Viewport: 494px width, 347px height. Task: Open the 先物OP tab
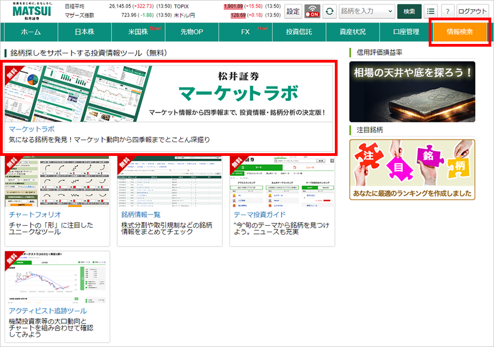pos(192,32)
